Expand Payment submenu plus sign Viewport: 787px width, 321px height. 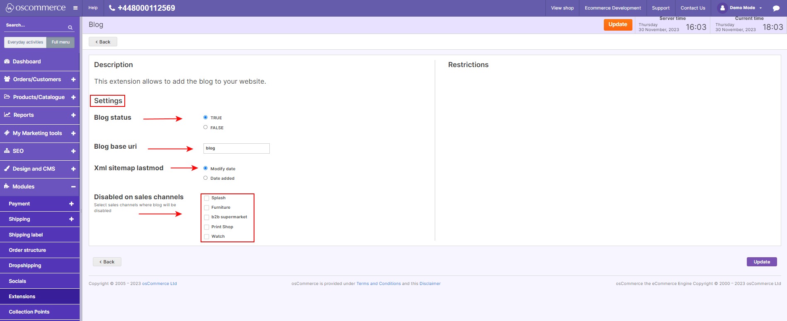[x=71, y=204]
